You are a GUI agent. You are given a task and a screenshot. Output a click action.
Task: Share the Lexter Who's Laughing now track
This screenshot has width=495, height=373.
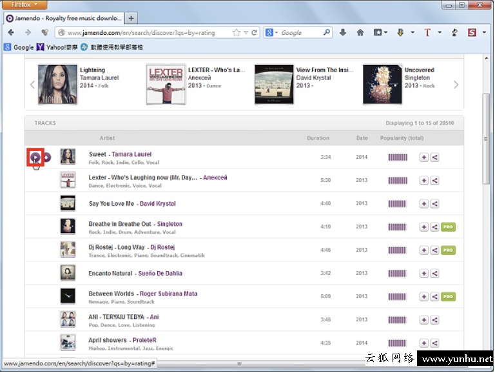pos(434,181)
